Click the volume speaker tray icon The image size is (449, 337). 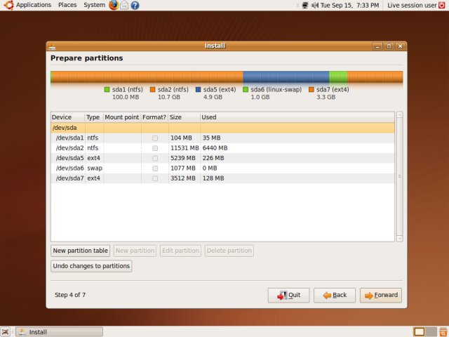tap(315, 5)
